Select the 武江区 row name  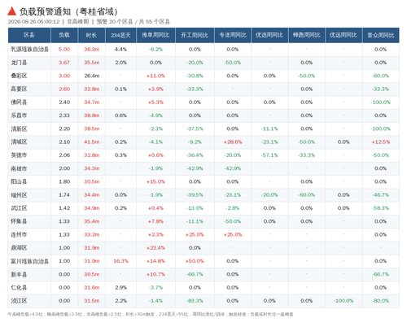19,208
